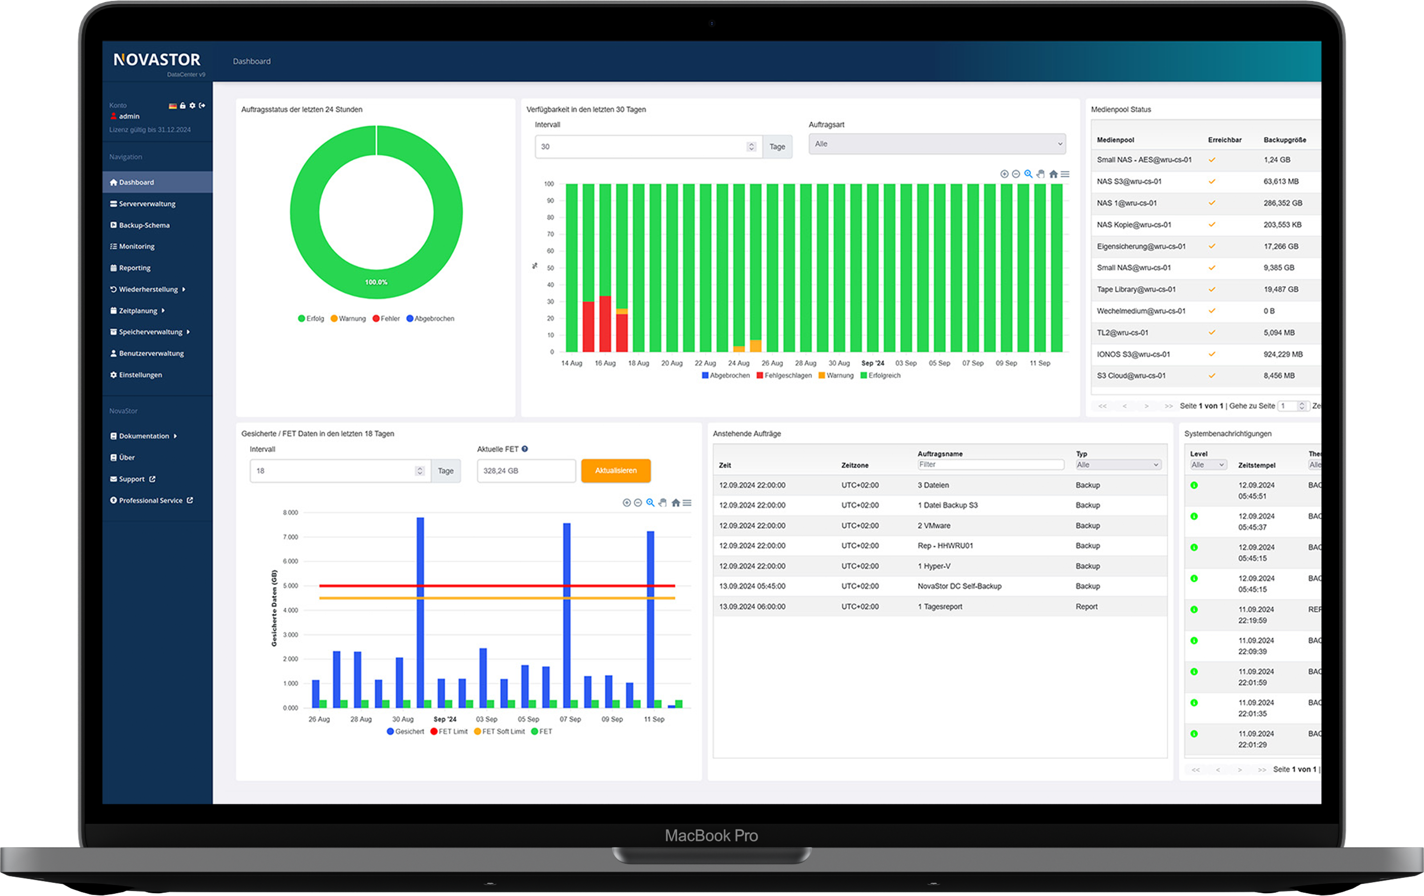
Task: Select the red admin user icon
Action: point(114,117)
